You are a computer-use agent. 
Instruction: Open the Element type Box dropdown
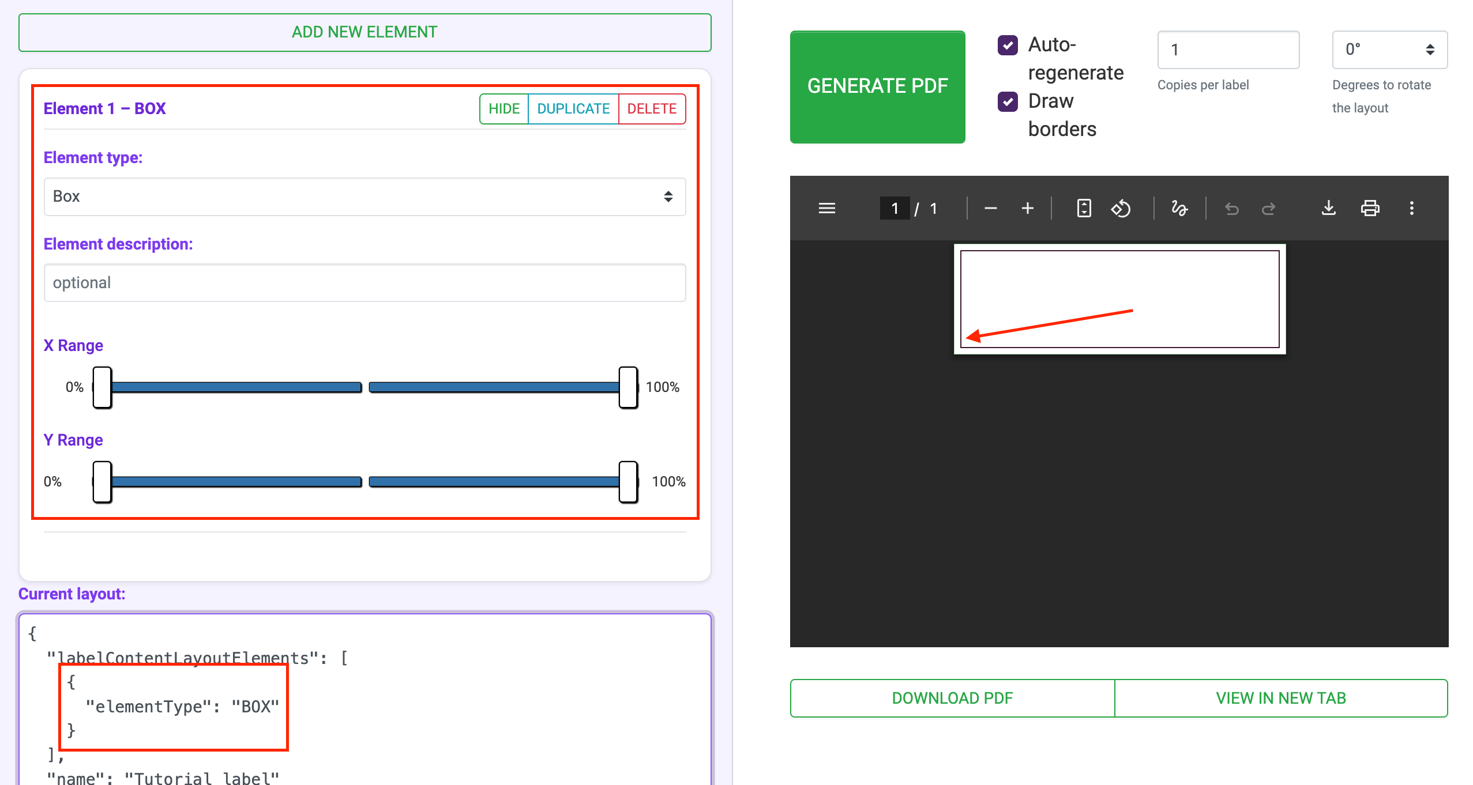(x=365, y=197)
